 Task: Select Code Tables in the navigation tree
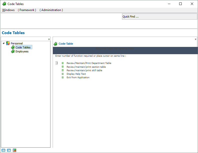click(23, 47)
